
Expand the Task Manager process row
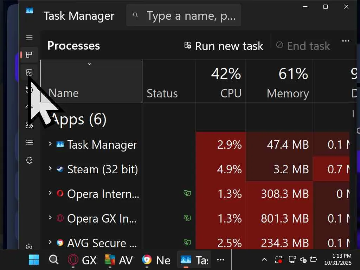coord(50,144)
